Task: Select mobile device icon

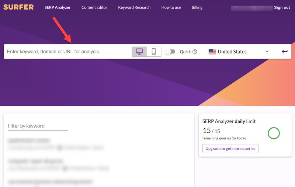Action: click(154, 52)
